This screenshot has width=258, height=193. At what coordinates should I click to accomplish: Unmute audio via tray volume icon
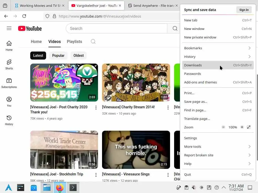point(194,187)
